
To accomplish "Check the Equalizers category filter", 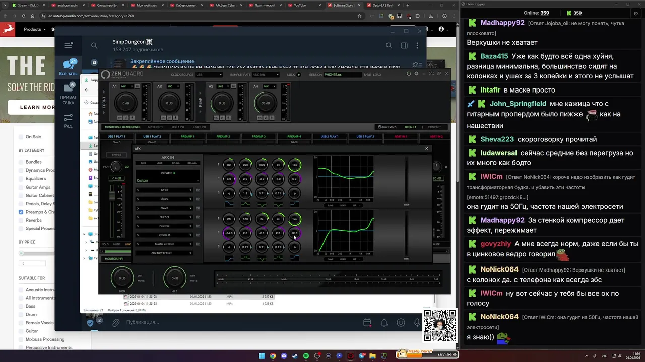I will [21, 178].
